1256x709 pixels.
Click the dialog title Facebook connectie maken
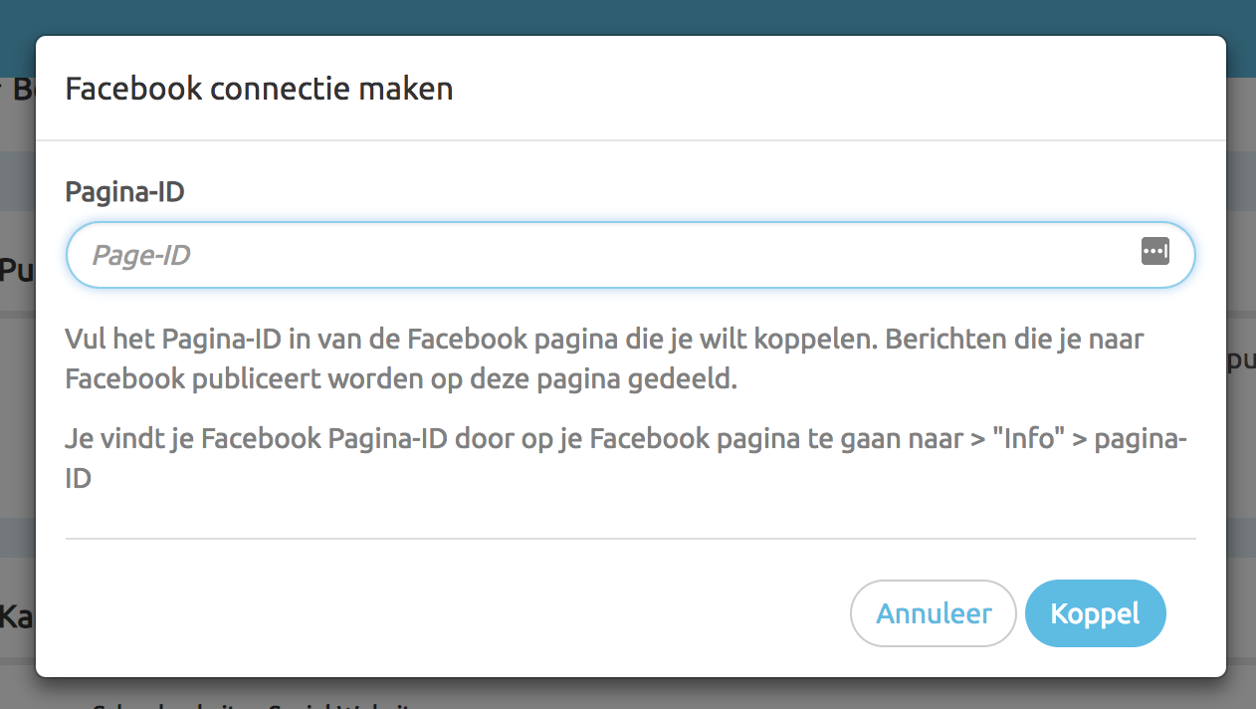tap(259, 89)
